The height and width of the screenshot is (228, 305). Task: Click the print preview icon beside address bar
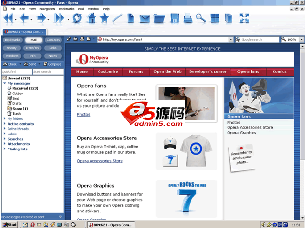(82, 39)
